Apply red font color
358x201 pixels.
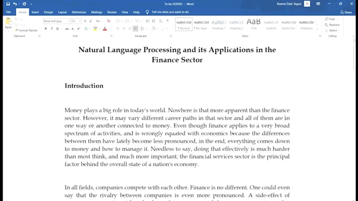pos(105,29)
